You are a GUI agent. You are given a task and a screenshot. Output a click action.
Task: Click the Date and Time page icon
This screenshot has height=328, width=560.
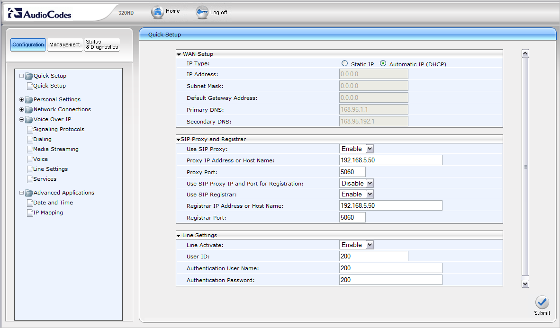[29, 203]
